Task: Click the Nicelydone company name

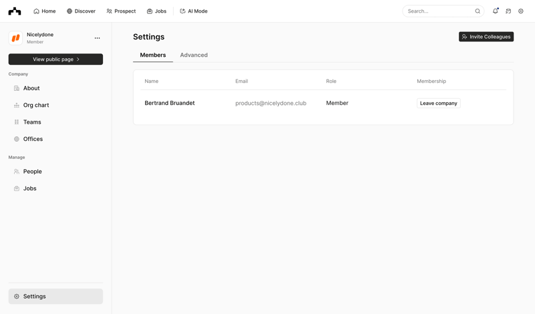Action: tap(40, 35)
